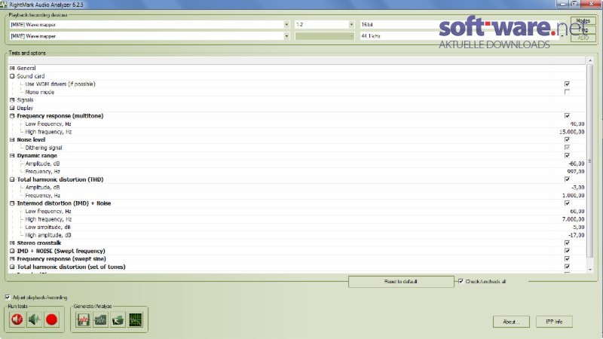The width and height of the screenshot is (603, 339).
Task: Click the 7.000,00 IMD high frequency value
Action: click(x=573, y=219)
